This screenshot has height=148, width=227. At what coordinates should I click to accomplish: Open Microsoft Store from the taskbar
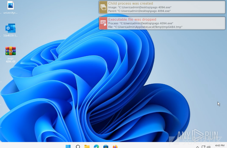click(106, 146)
